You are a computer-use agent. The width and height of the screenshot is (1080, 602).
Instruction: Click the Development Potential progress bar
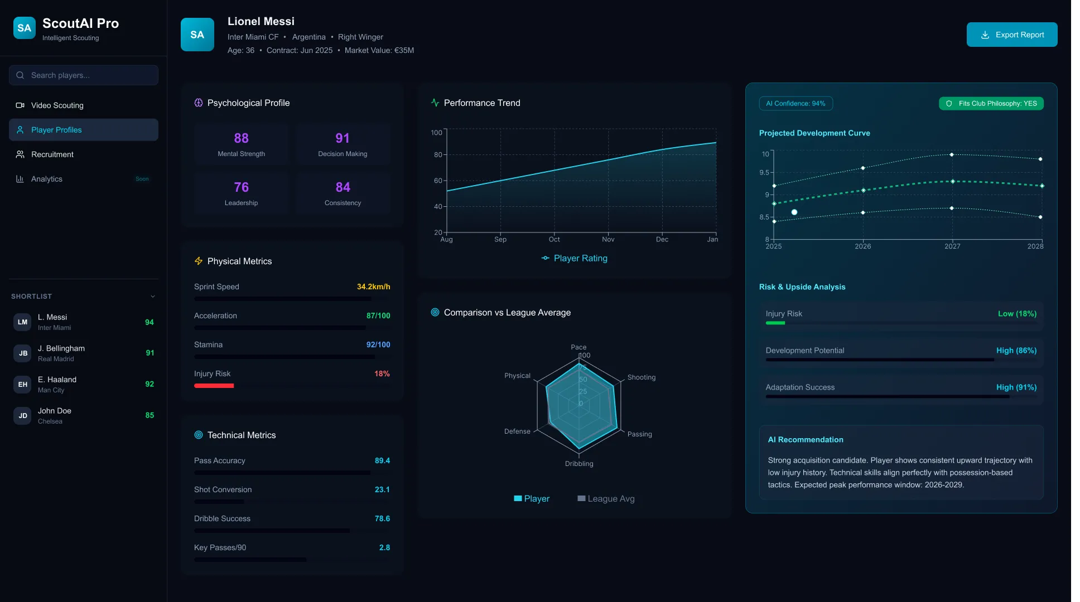(x=901, y=360)
